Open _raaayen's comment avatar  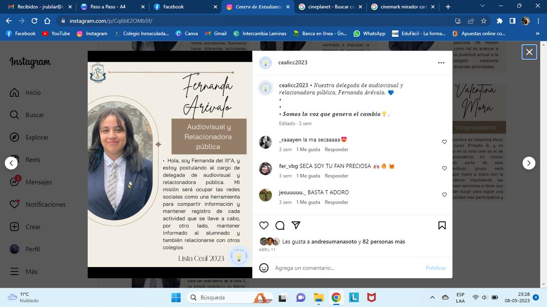(x=265, y=142)
